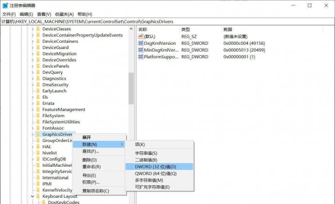Image resolution: width=335 pixels, height=204 pixels.
Task: Expand the DmaSecurity tree node
Action: (x=32, y=85)
